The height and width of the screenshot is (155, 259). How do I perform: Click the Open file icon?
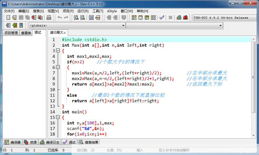(x=15, y=18)
